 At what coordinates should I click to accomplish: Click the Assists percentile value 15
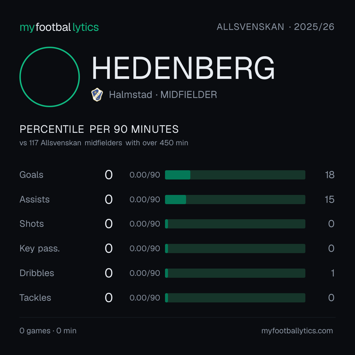[x=330, y=200]
